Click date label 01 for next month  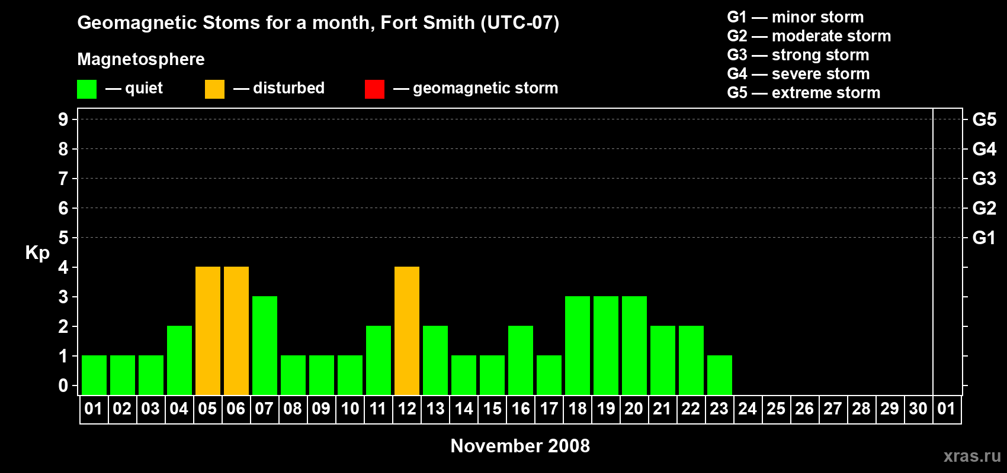tap(947, 409)
